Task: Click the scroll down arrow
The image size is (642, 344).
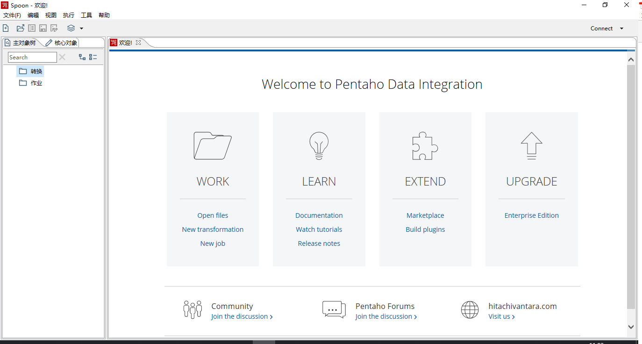Action: (x=631, y=327)
